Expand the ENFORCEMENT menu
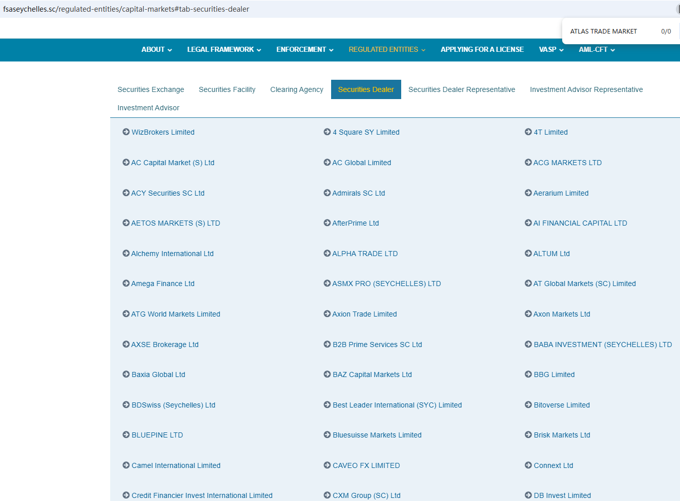This screenshot has height=501, width=680. click(305, 50)
